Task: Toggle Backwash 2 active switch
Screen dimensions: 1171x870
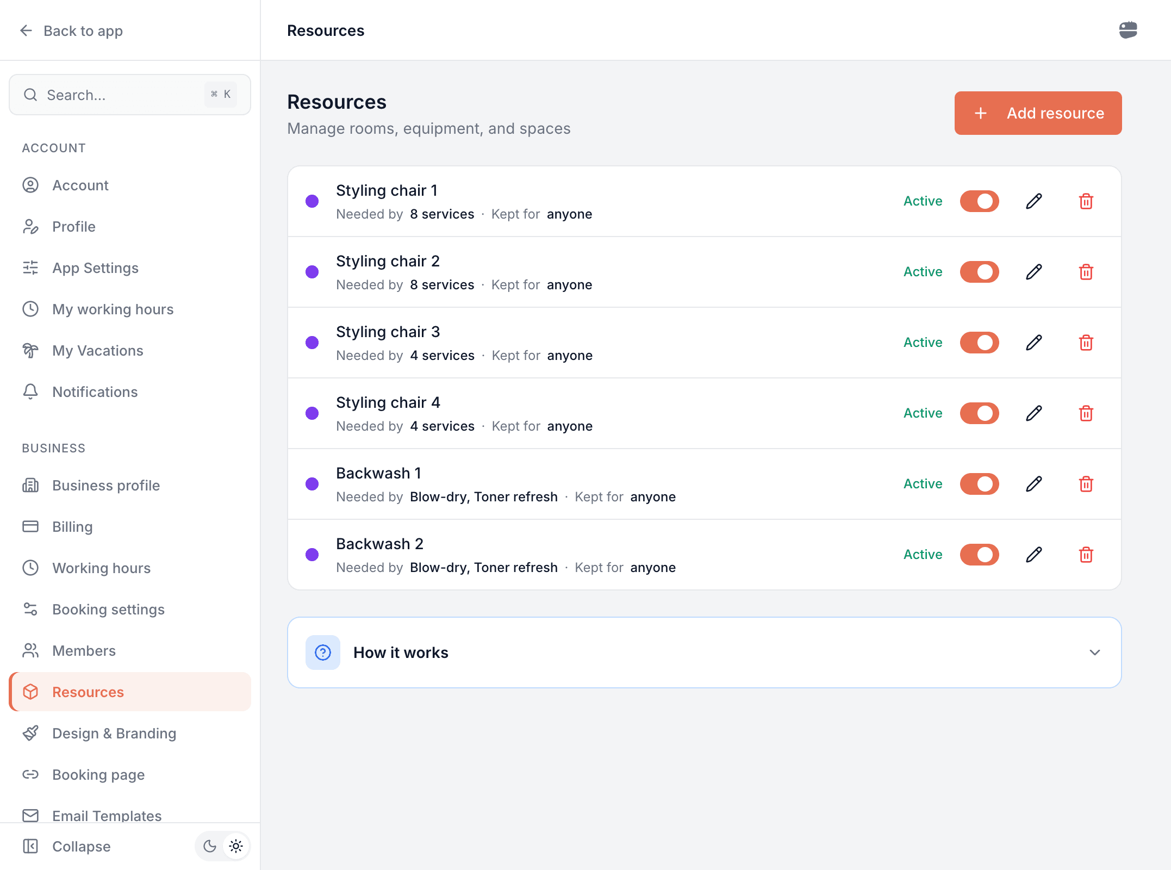Action: point(980,555)
